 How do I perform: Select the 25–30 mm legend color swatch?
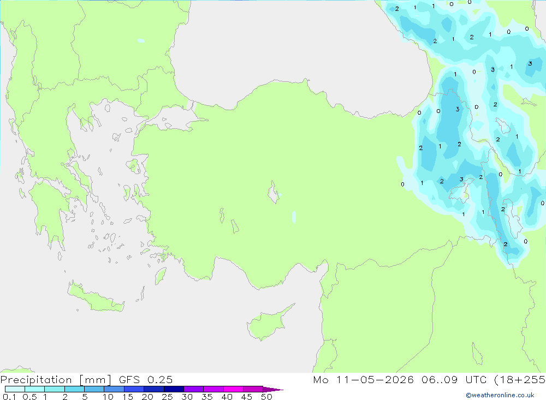pos(174,389)
